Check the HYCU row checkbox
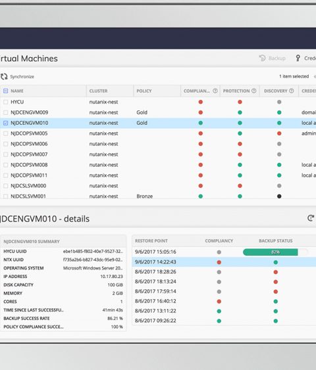The height and width of the screenshot is (370, 316). [6, 102]
